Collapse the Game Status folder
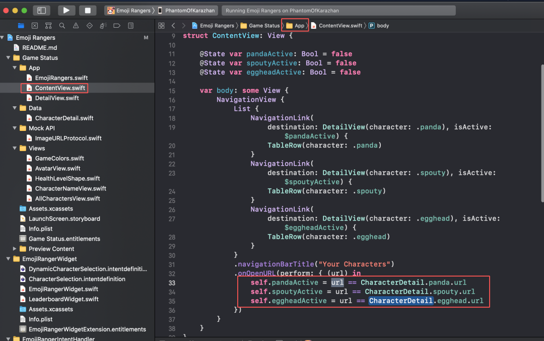This screenshot has height=341, width=544. click(9, 58)
